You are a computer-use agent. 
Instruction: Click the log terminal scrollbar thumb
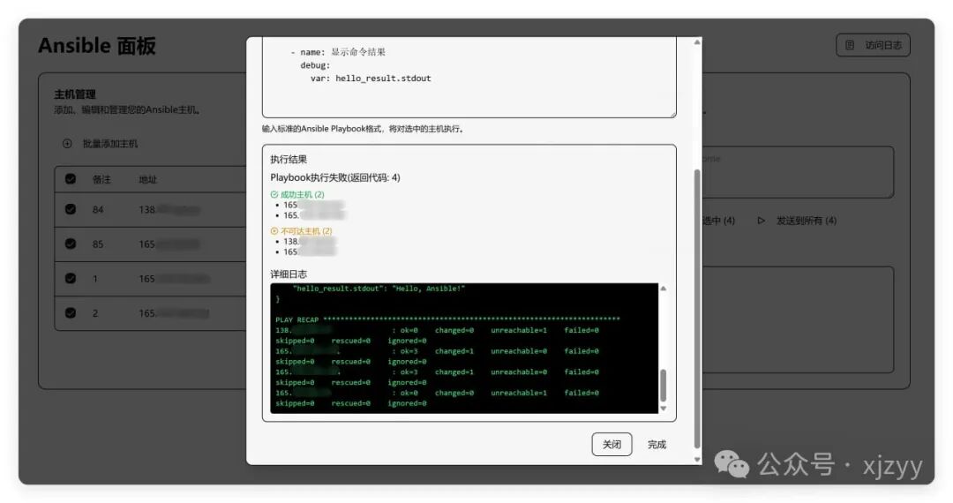click(x=663, y=385)
